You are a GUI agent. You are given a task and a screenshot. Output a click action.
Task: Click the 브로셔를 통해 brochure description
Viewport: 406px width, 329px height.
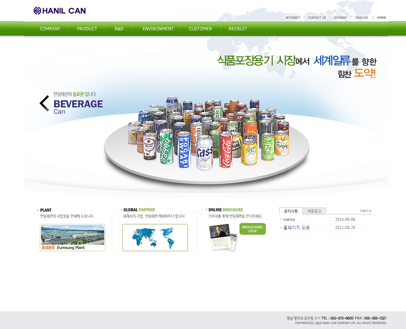point(235,216)
